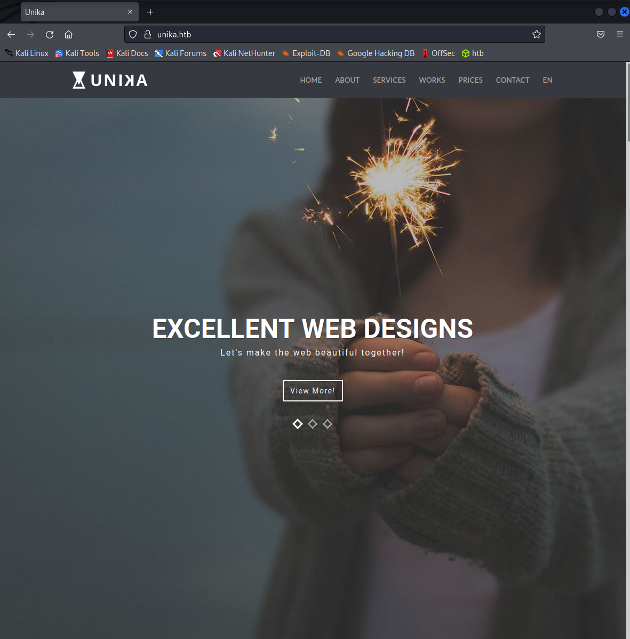Bookmark this page with the star icon
The width and height of the screenshot is (630, 639).
[536, 34]
